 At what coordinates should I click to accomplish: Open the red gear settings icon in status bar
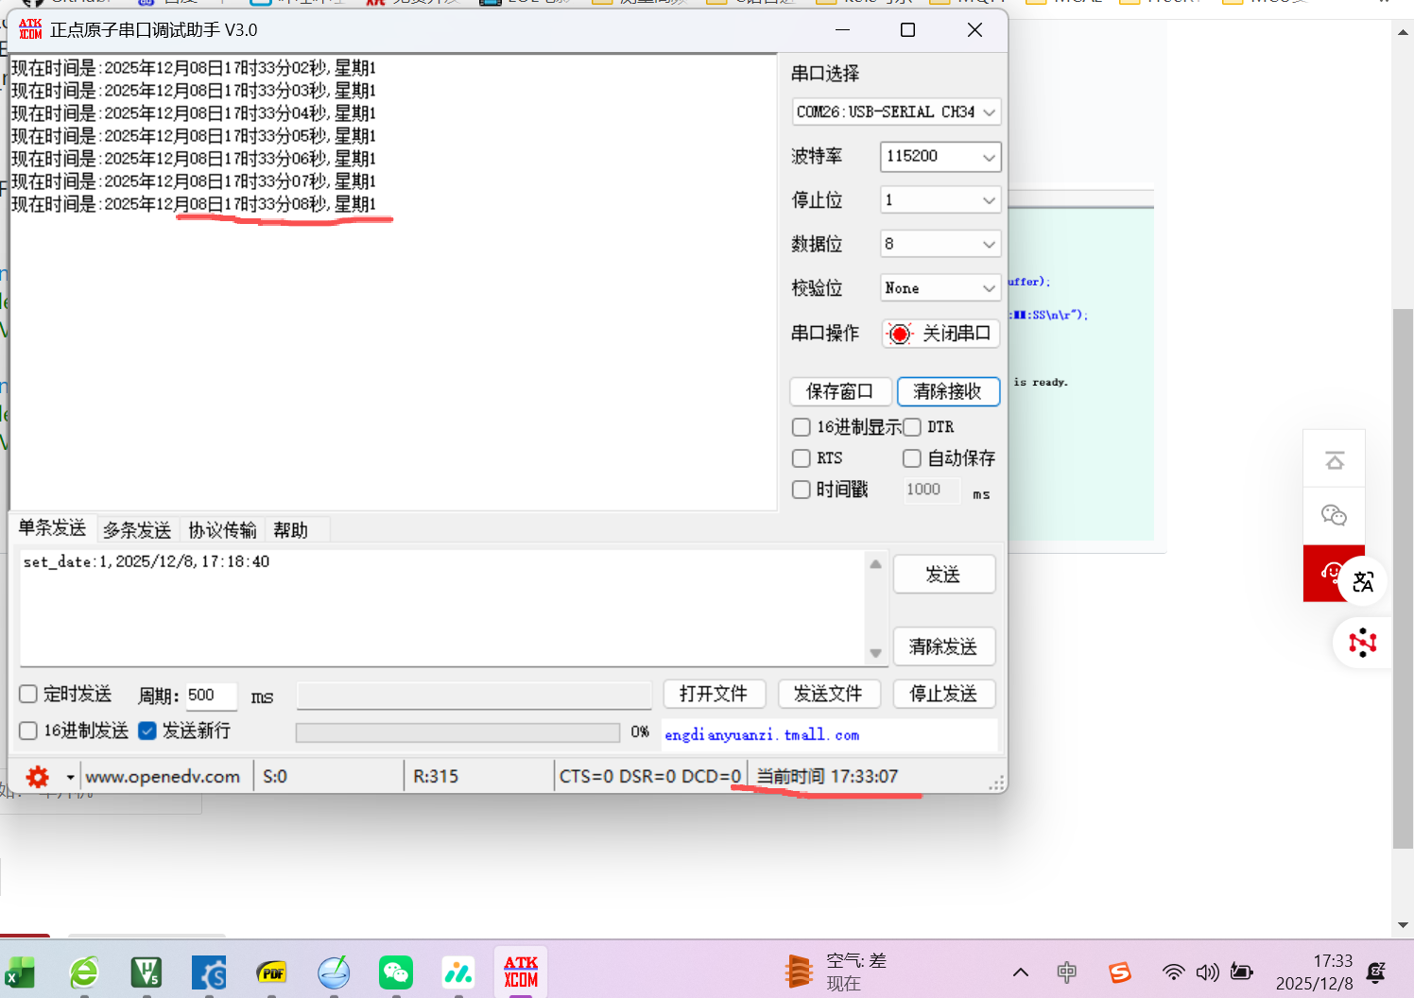[38, 777]
